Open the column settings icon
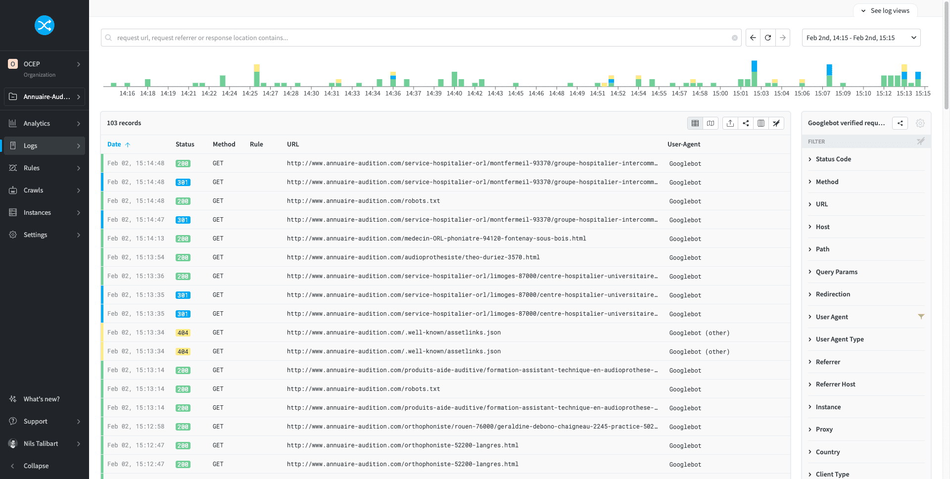 click(x=761, y=123)
